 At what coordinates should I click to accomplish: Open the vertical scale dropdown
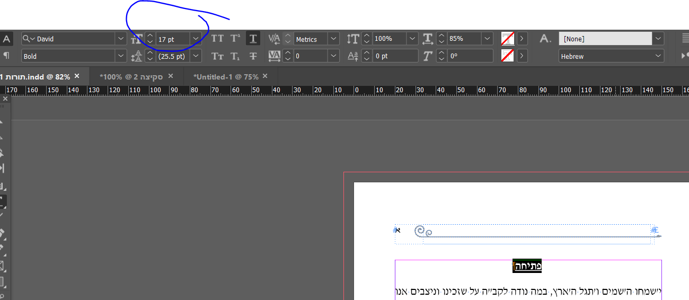pyautogui.click(x=412, y=39)
